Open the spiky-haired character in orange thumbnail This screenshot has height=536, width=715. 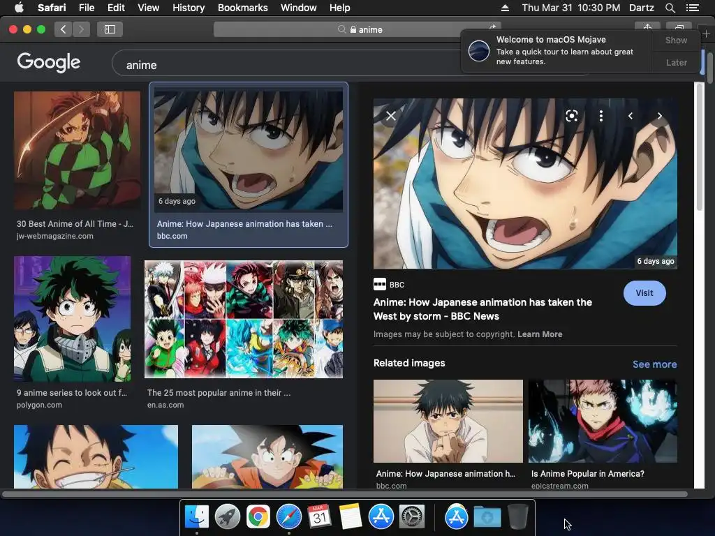pos(267,456)
